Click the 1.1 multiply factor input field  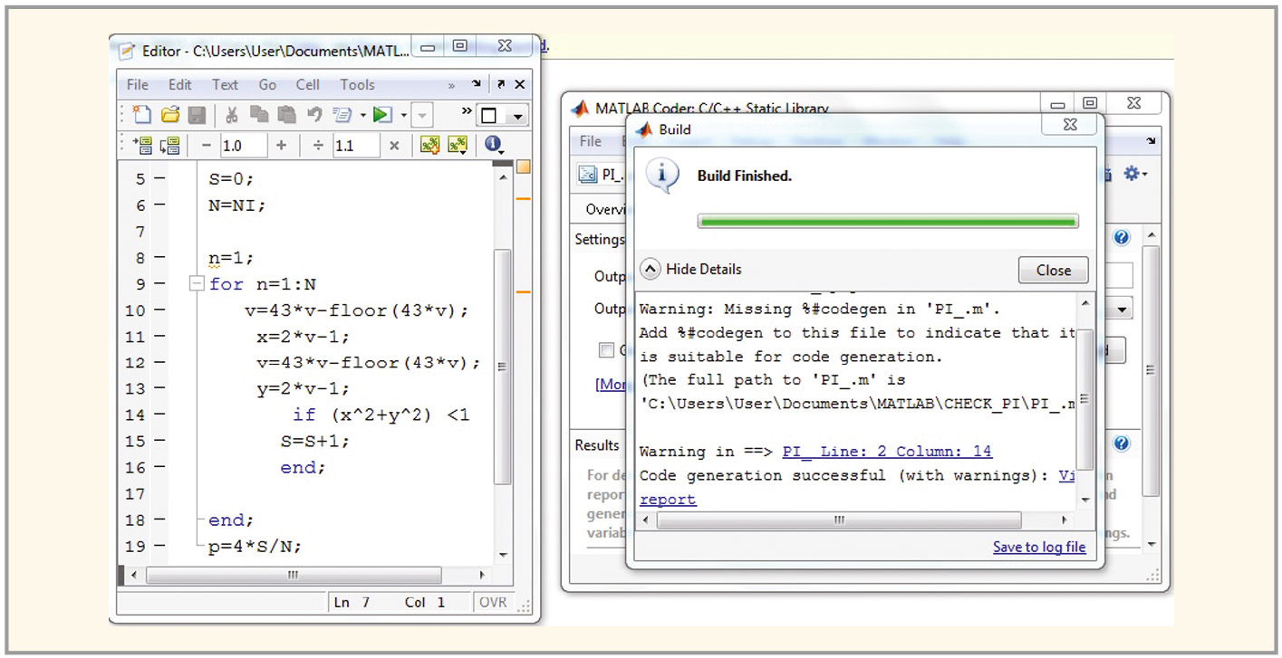click(355, 146)
